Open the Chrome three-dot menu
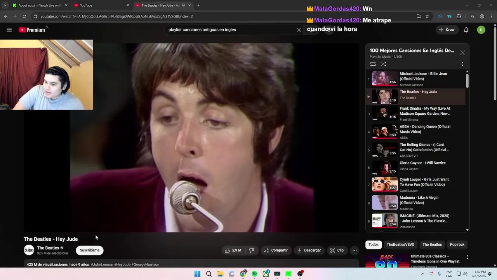Viewport: 497px width, 280px height. click(491, 16)
